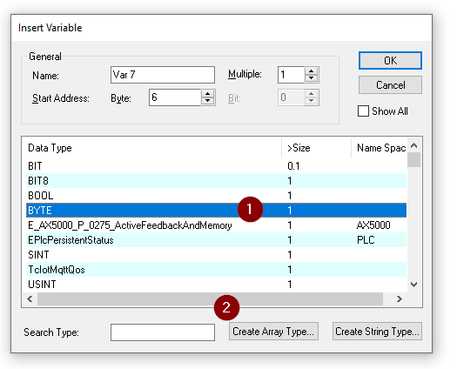457x369 pixels.
Task: Cancel the Insert Variable dialog
Action: 390,85
